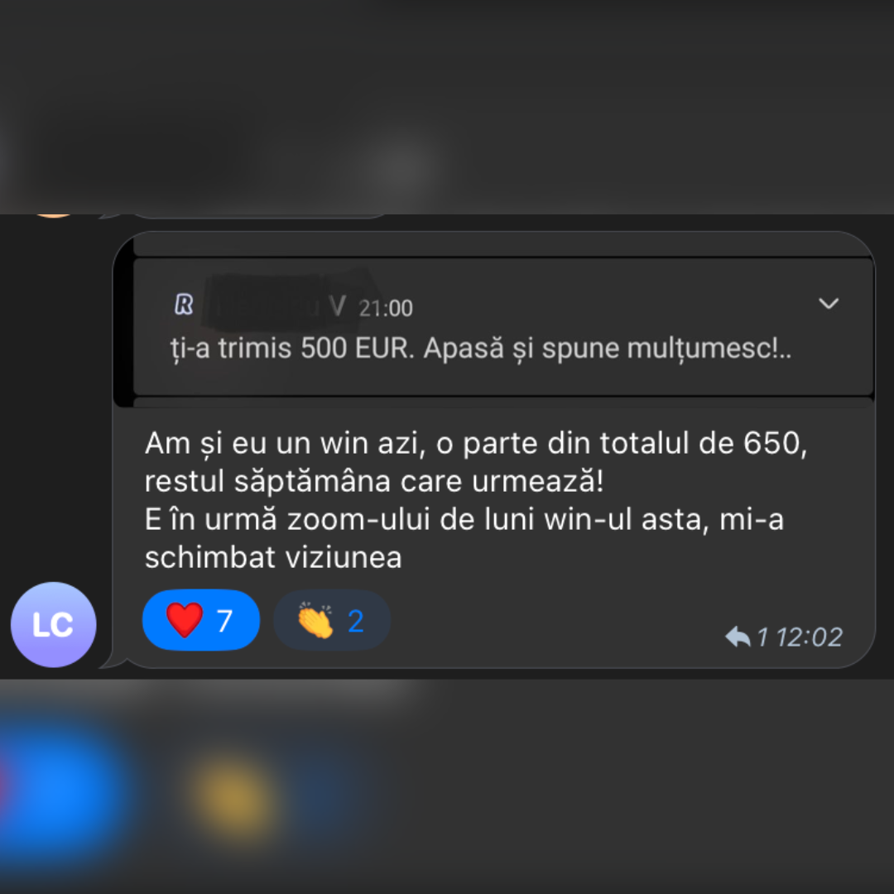
Task: Toggle the red heart reaction
Action: click(200, 620)
